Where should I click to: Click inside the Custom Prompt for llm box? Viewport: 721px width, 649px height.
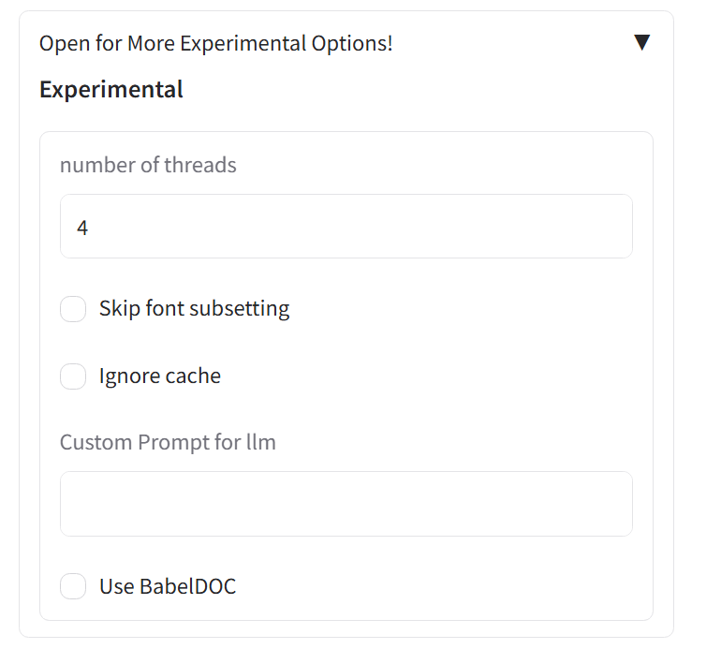pyautogui.click(x=346, y=504)
